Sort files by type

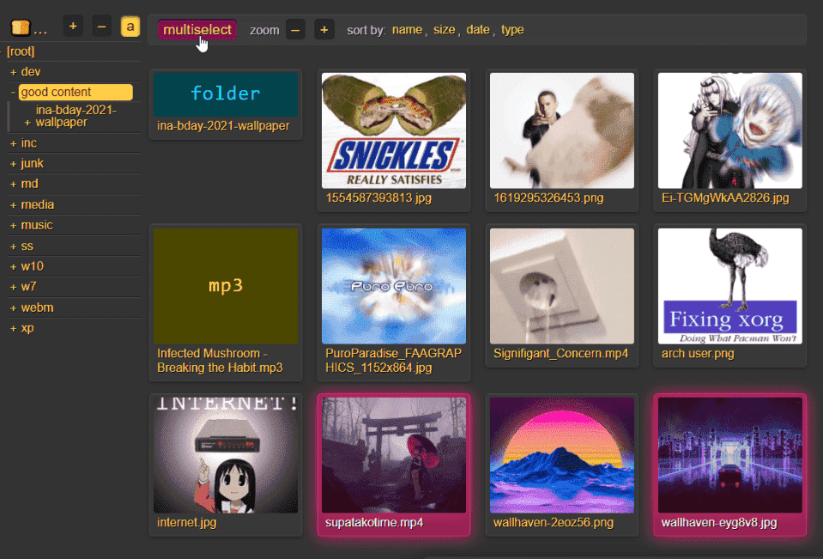point(512,30)
